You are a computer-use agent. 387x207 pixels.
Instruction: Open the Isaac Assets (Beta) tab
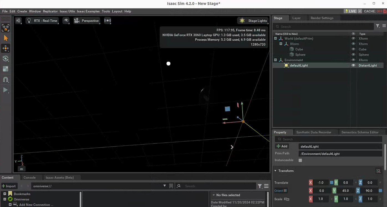tap(60, 178)
